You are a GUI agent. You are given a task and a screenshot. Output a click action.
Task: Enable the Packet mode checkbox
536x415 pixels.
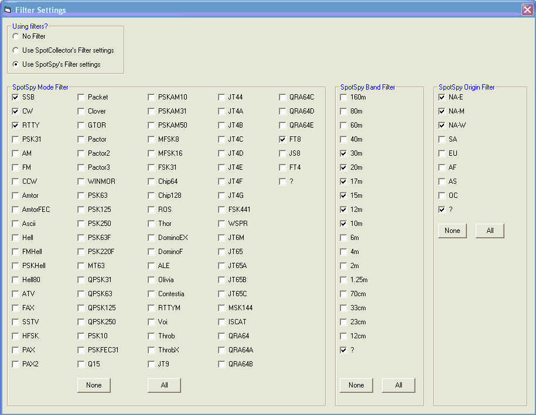81,97
